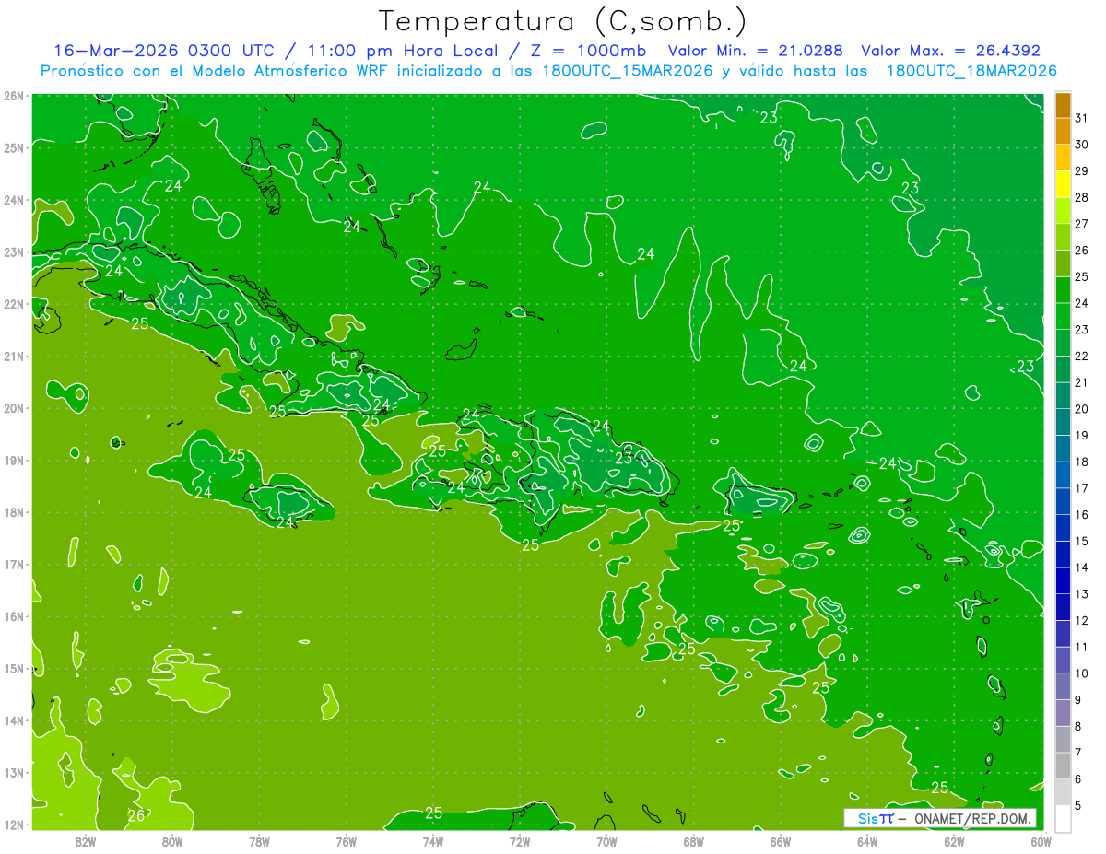Click the 21N latitude axis label

coord(13,356)
